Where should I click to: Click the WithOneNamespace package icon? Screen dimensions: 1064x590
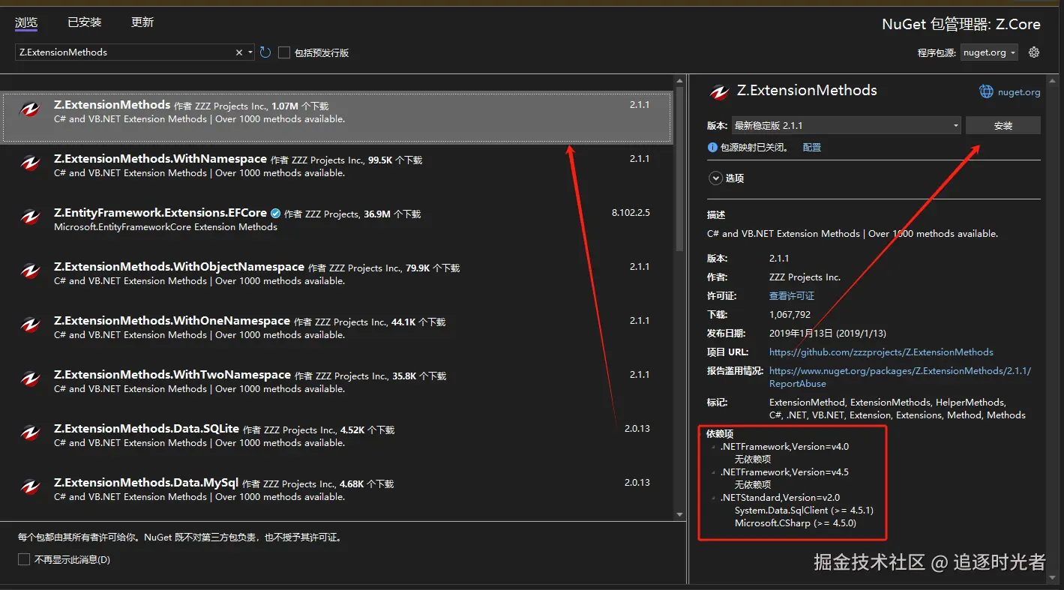(30, 325)
